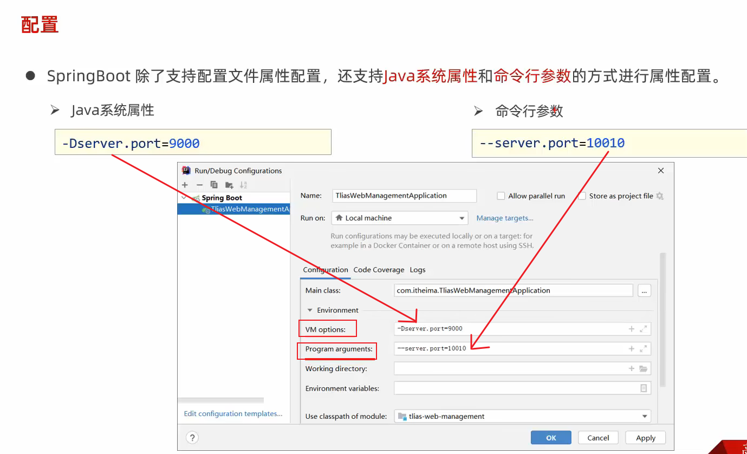Screen dimensions: 747x454
Task: Open classpath module tlias-web-management dropdown
Action: point(522,417)
